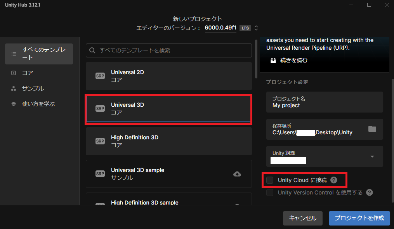Click the editor version 6000.0.49f1 text
The height and width of the screenshot is (229, 394).
point(220,28)
